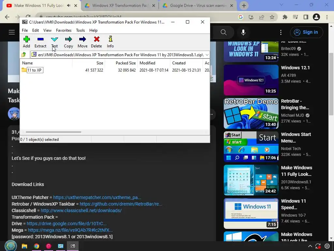Open a new Chrome tab
This screenshot has width=334, height=251.
coord(244,6)
